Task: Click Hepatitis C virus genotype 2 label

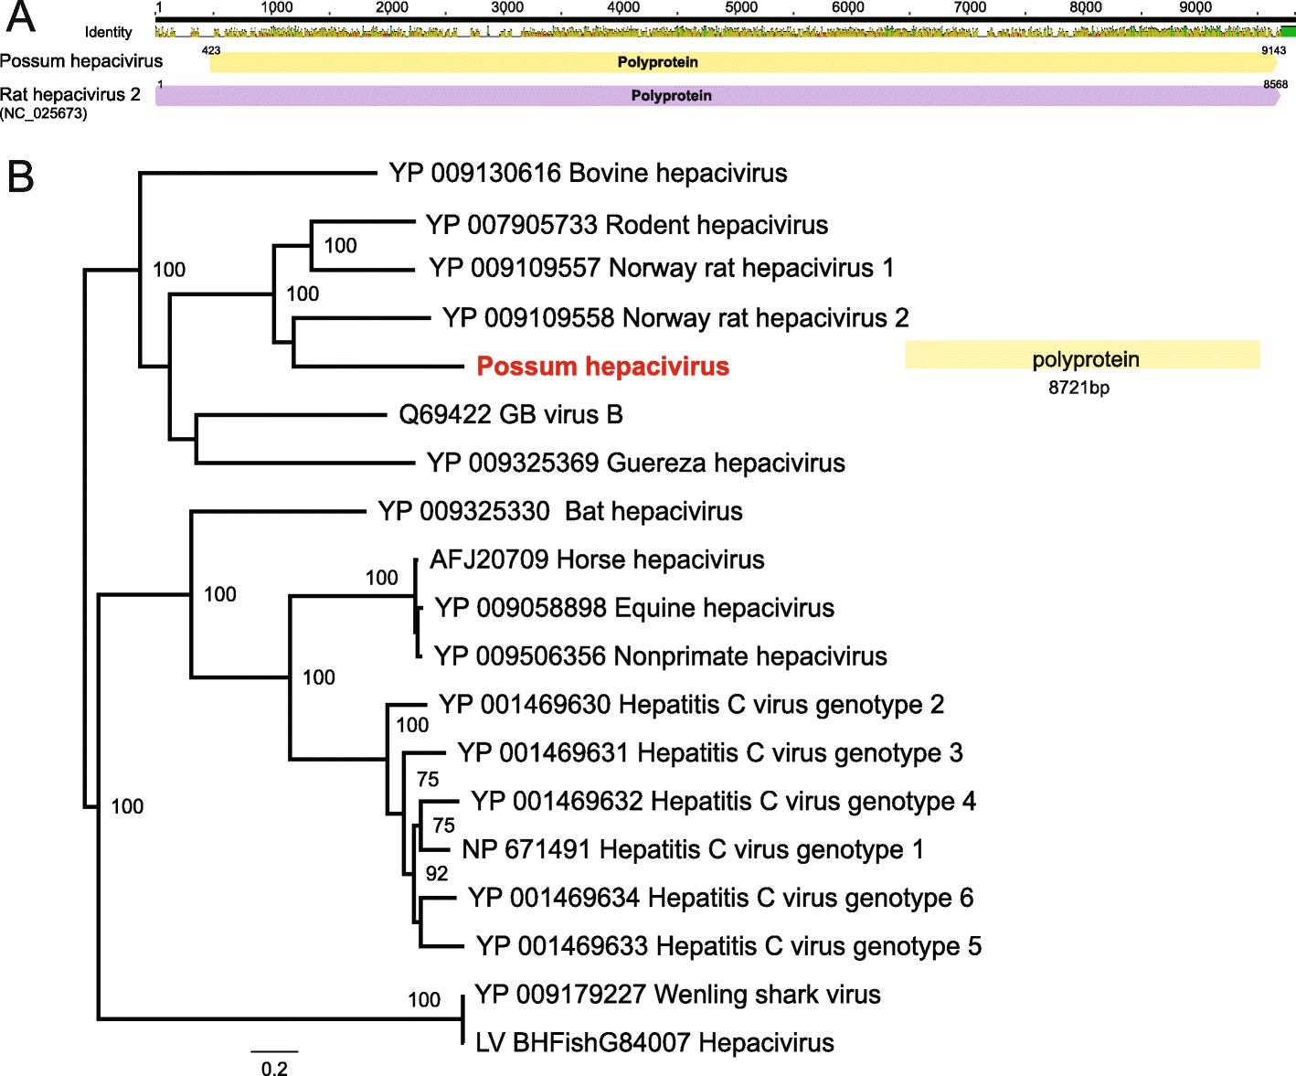Action: point(692,705)
